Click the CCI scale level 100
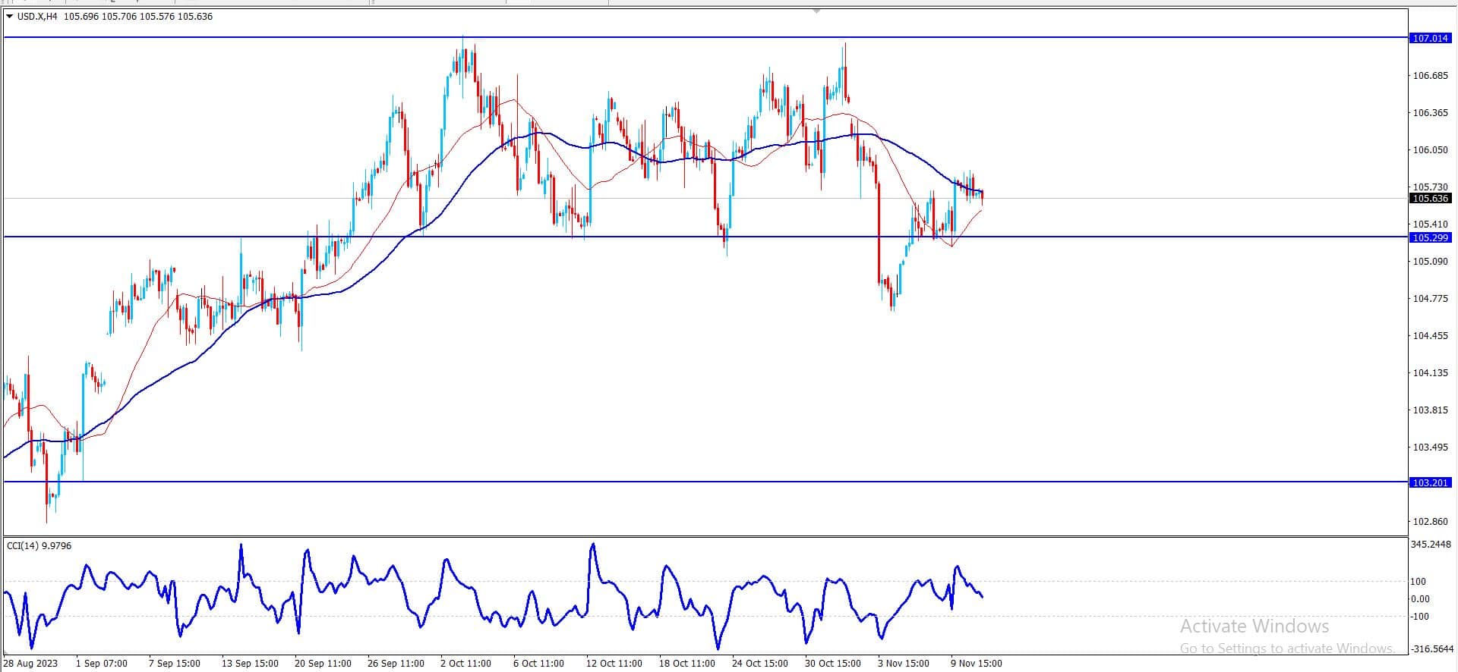1458x672 pixels. [1419, 582]
